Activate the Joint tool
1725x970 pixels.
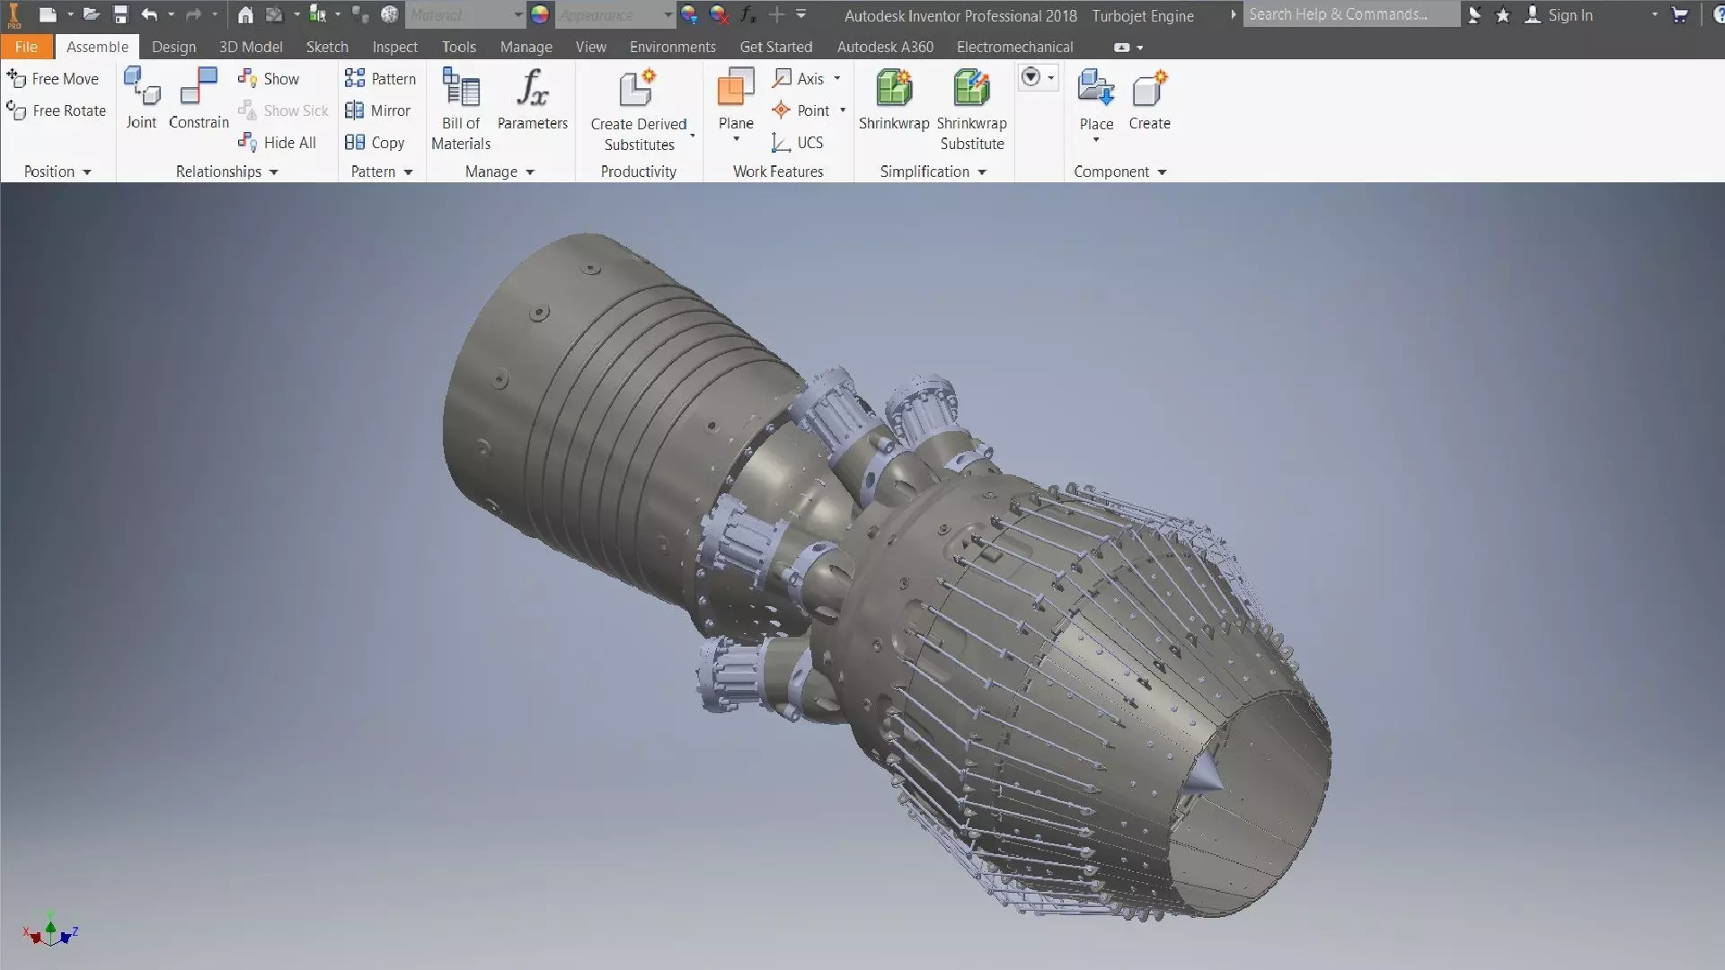pyautogui.click(x=141, y=98)
